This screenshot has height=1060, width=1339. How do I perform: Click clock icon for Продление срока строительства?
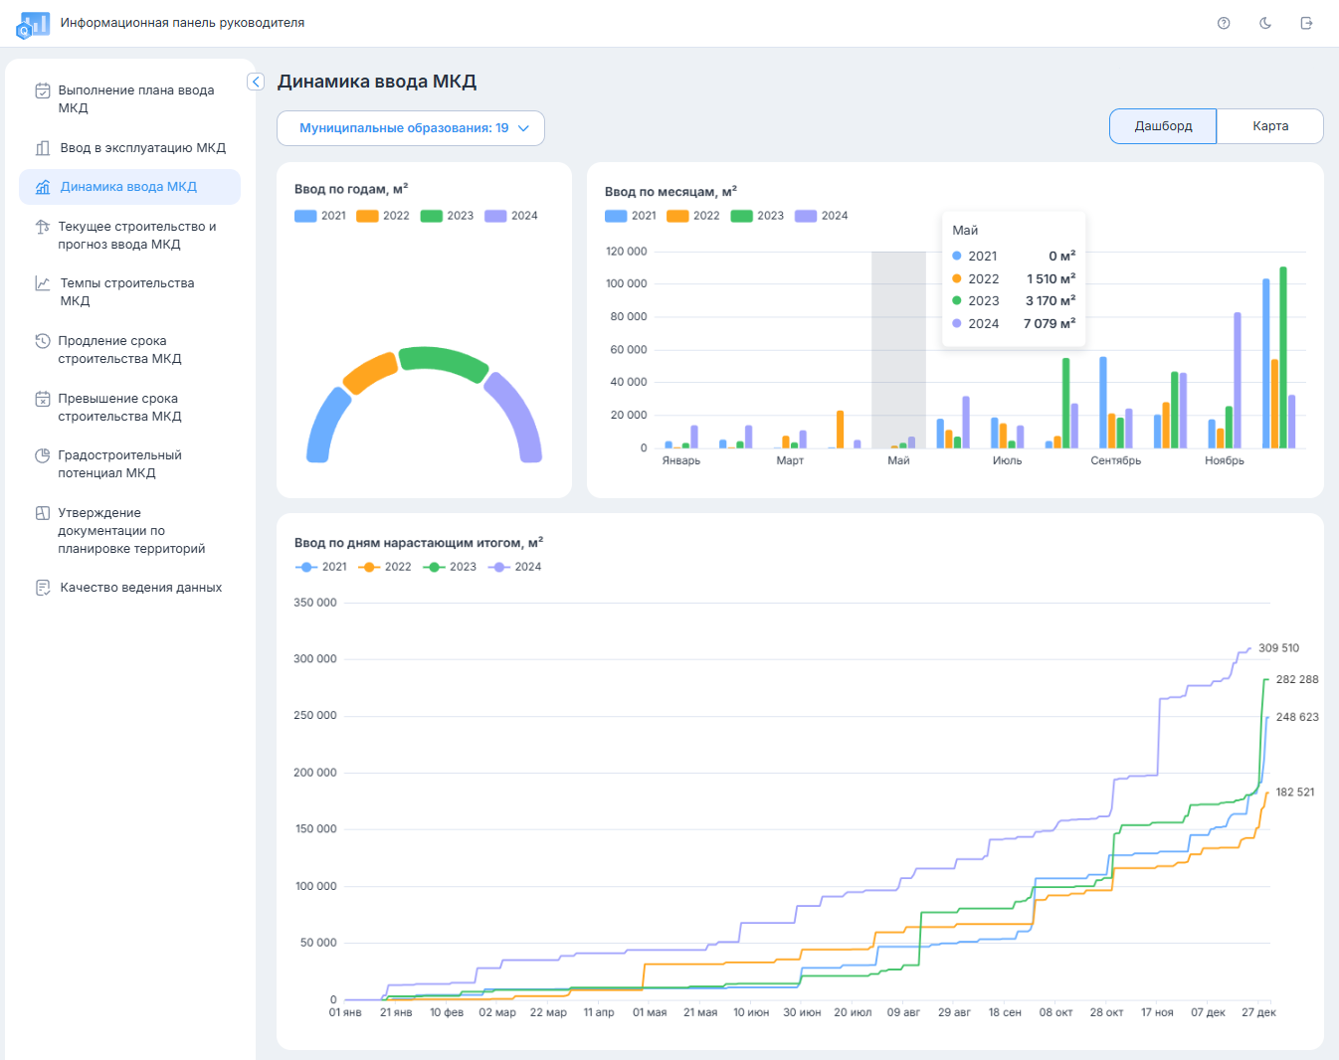pyautogui.click(x=43, y=341)
